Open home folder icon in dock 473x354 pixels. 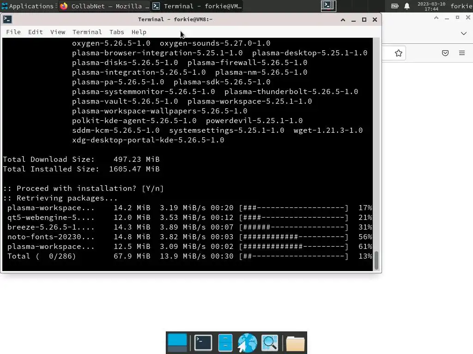tap(295, 343)
